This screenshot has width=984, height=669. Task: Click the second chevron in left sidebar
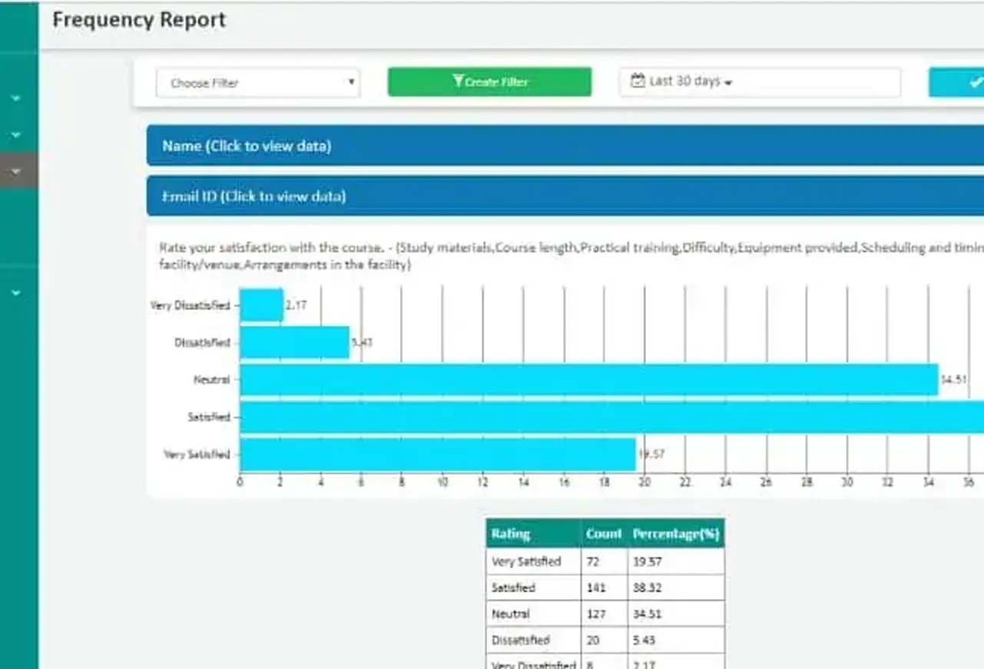coord(16,135)
